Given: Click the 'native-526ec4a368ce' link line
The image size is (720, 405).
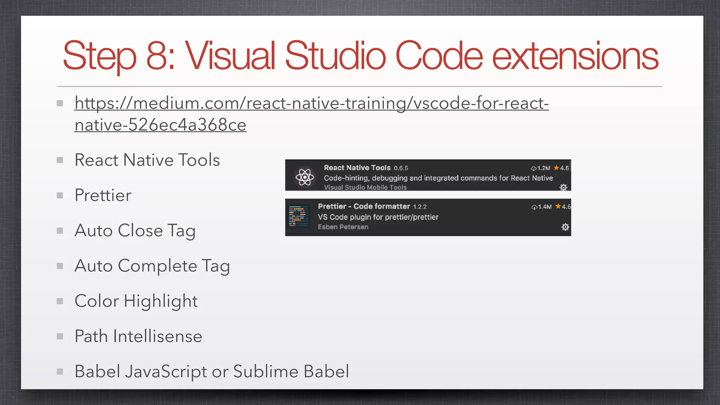Looking at the screenshot, I should coord(160,125).
